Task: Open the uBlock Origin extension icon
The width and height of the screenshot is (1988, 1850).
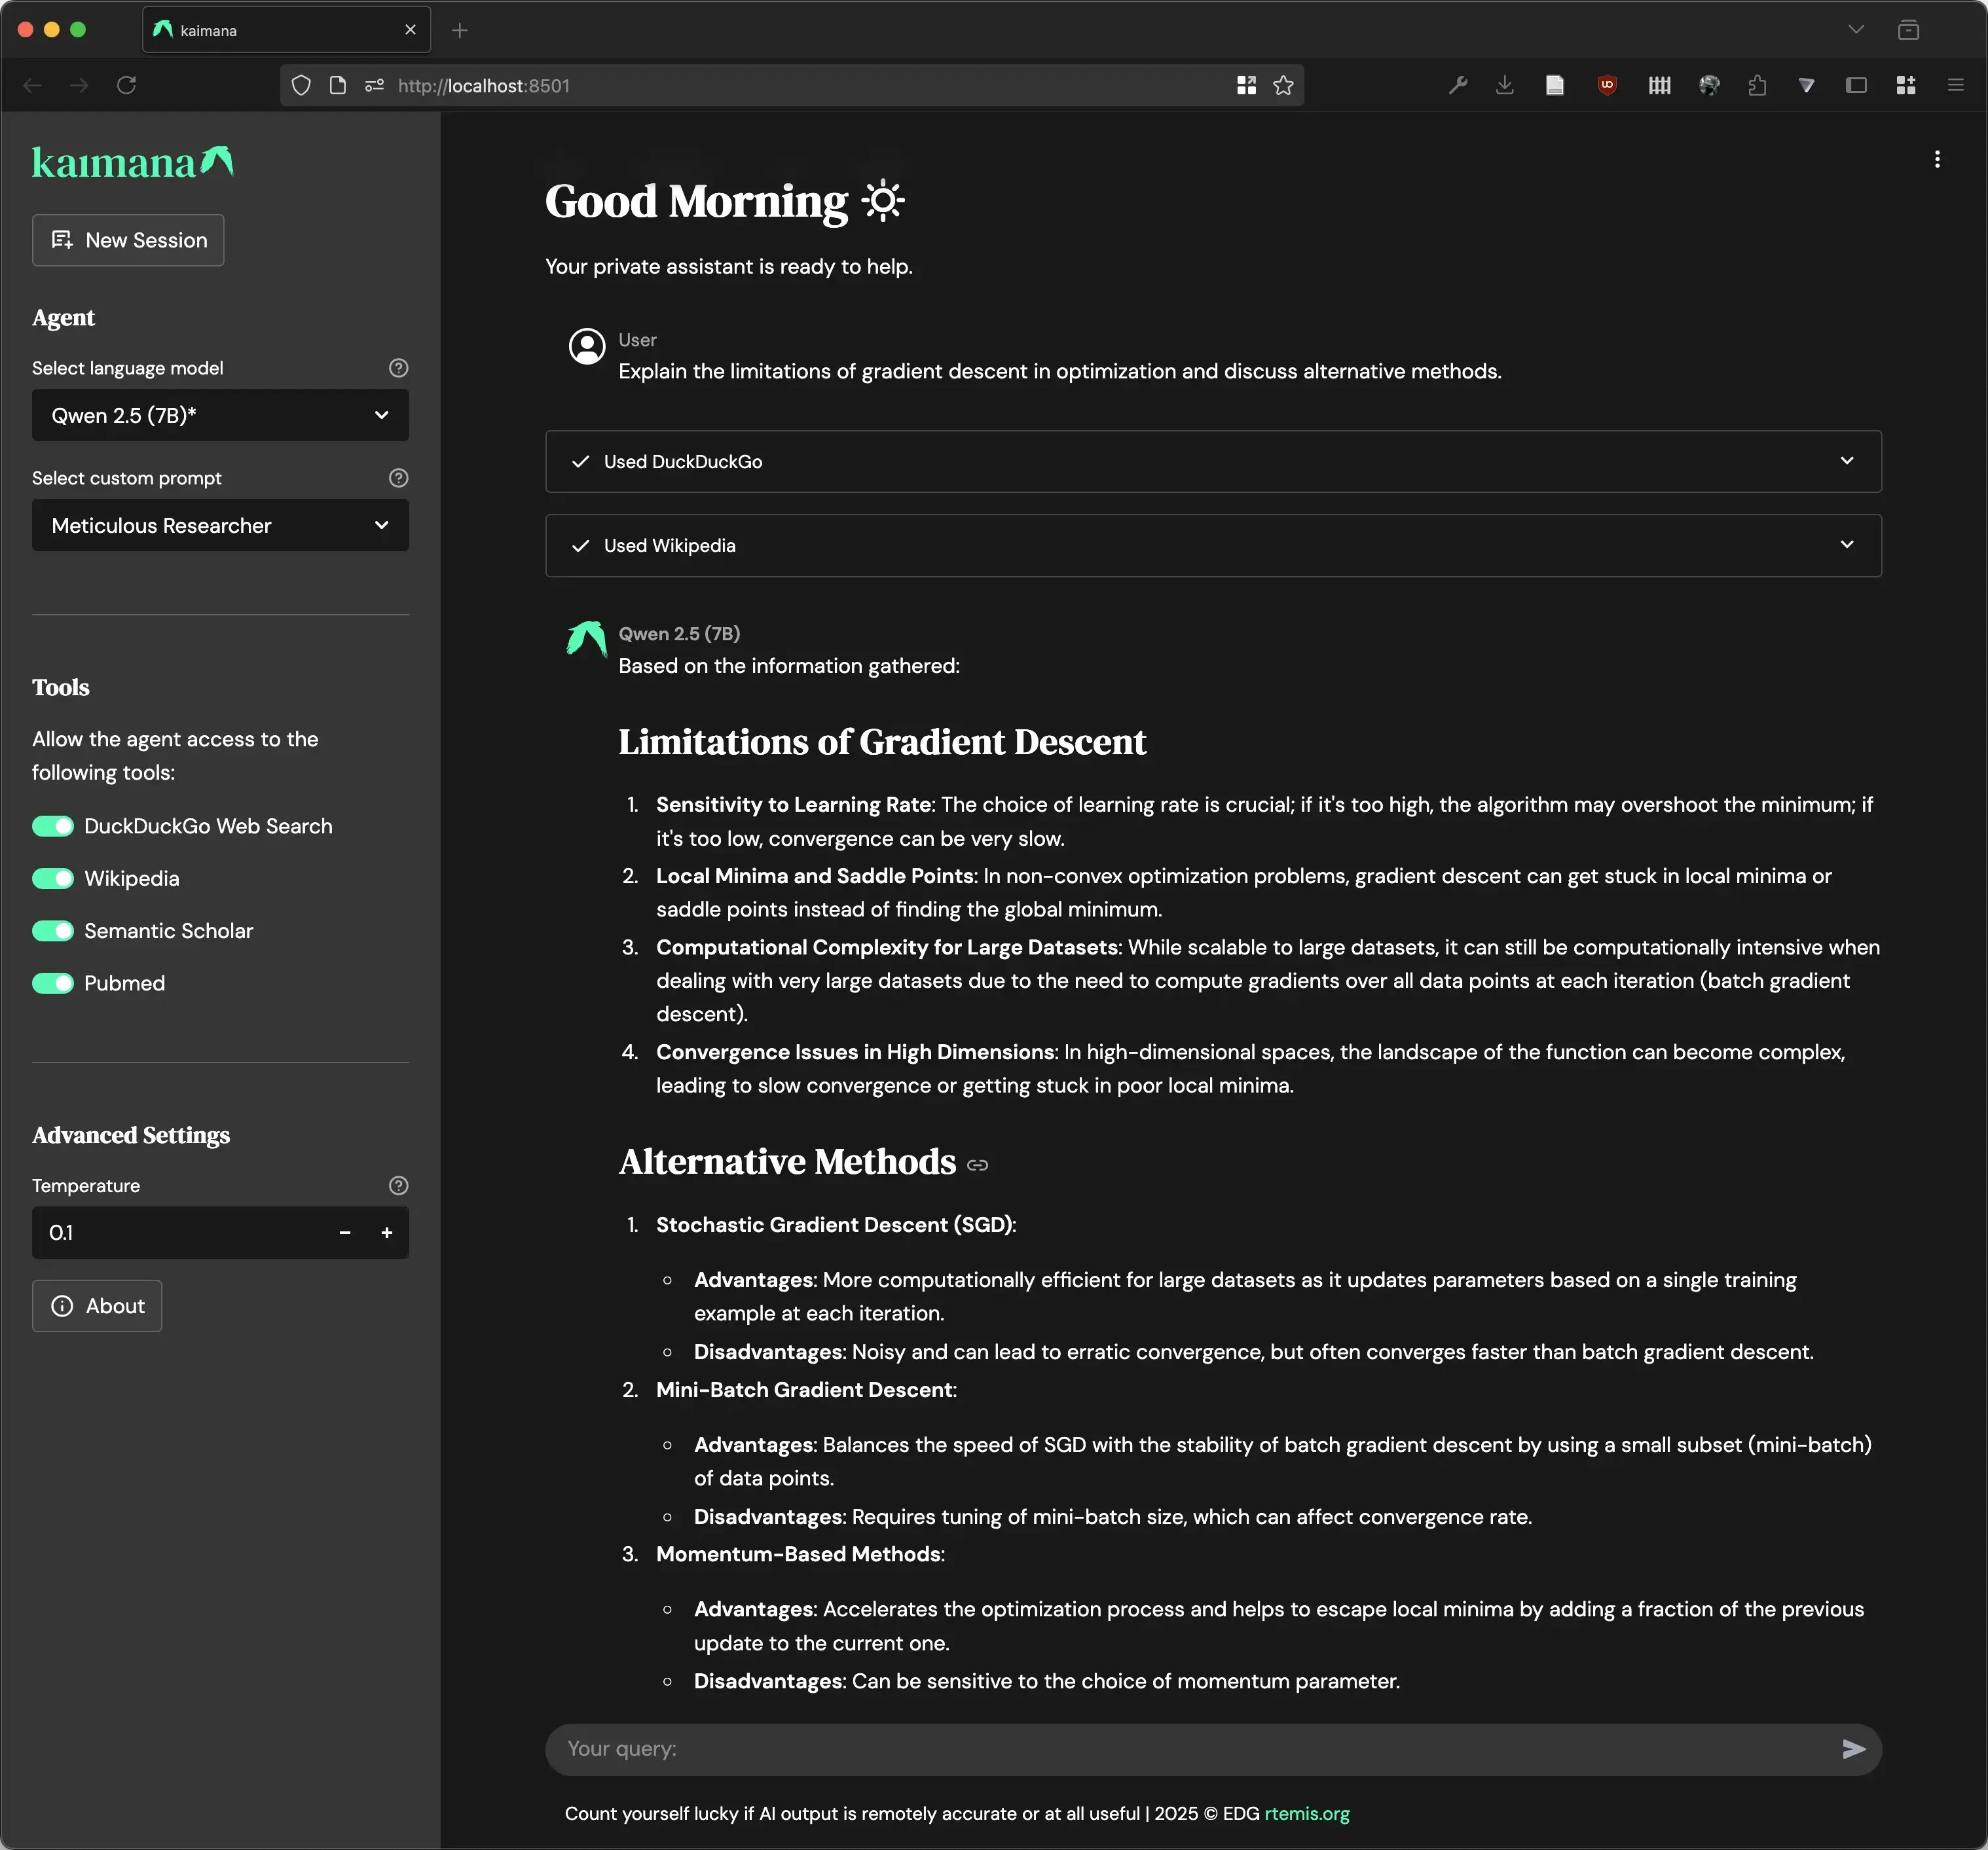Action: coord(1607,85)
